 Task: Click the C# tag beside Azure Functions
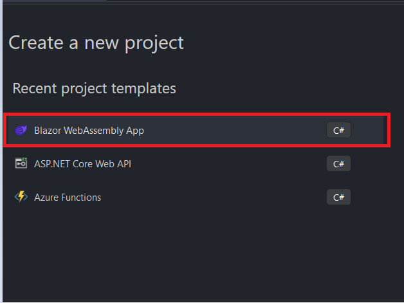click(x=338, y=197)
